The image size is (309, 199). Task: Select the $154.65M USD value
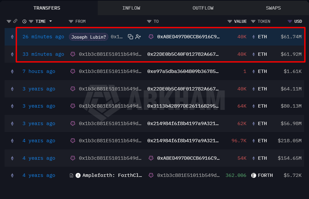tap(290, 158)
